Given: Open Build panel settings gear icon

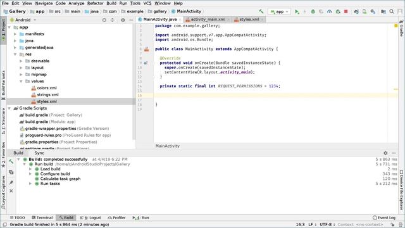Looking at the screenshot, I should point(385,153).
